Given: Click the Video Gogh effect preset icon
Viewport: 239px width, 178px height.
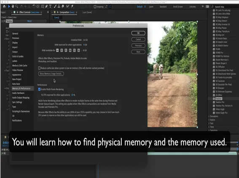Looking at the screenshot, I should pos(214,109).
